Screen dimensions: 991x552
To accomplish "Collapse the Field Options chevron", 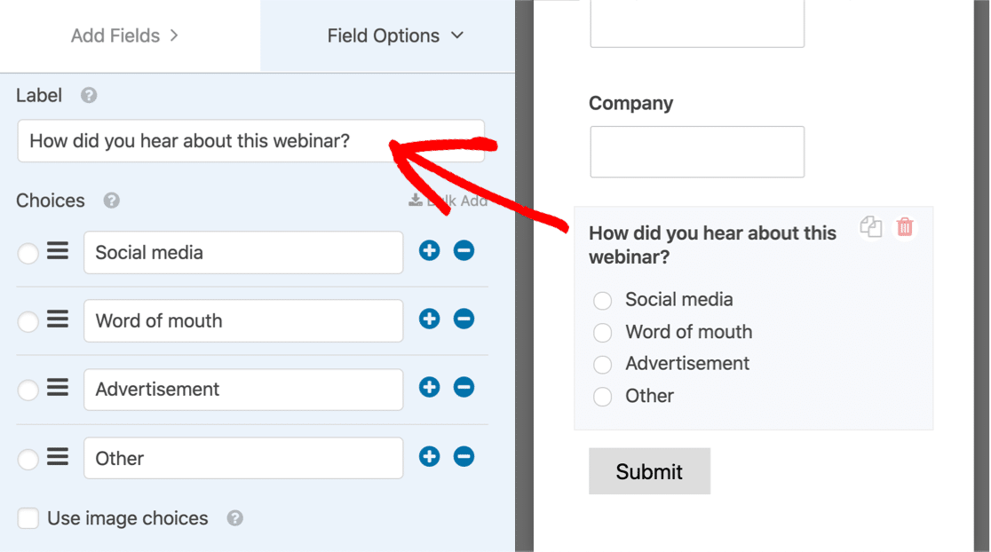I will pos(457,35).
